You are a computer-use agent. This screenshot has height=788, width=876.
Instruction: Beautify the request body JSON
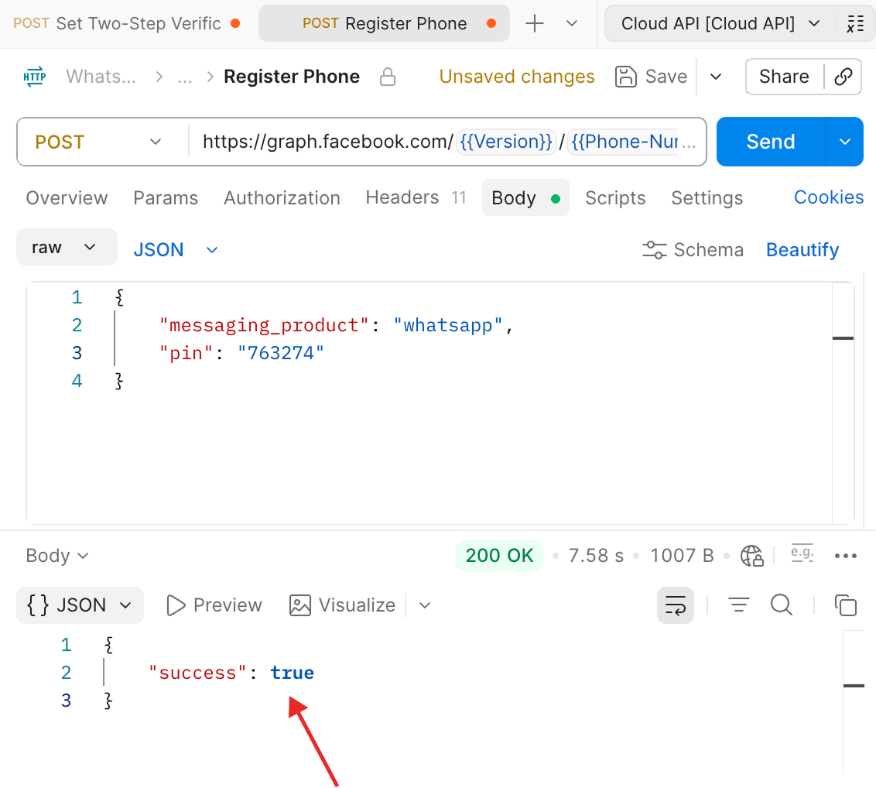[x=802, y=250]
